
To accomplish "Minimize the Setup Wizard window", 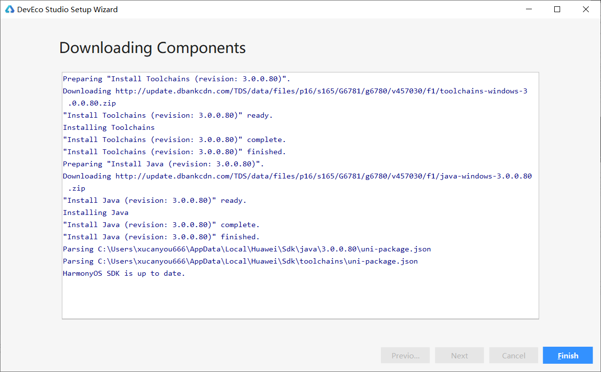I will (529, 9).
